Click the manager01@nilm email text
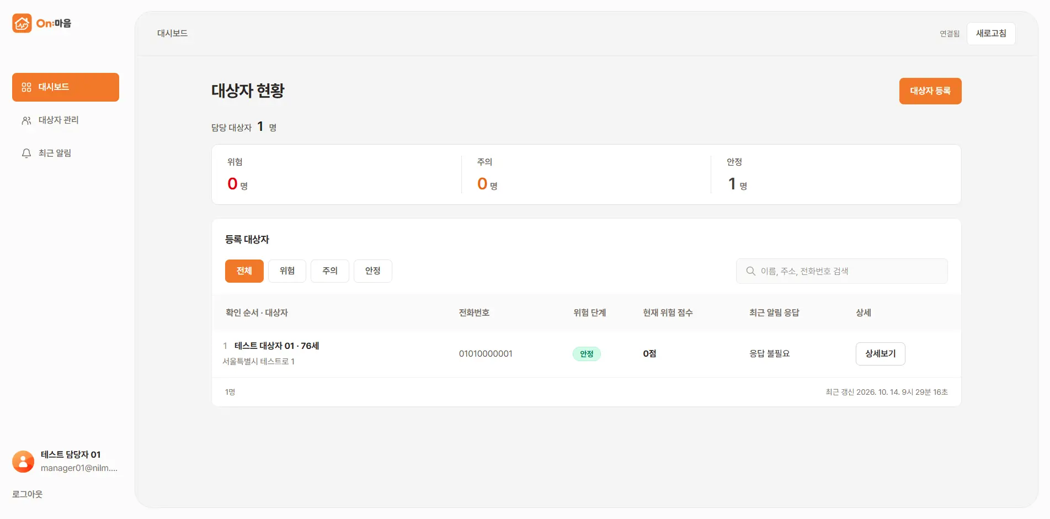The height and width of the screenshot is (519, 1050). (79, 468)
